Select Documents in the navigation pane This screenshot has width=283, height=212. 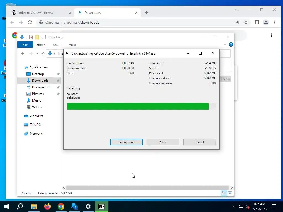[40, 87]
